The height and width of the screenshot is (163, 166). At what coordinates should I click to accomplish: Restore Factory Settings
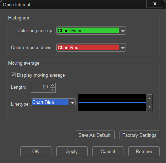pos(139,135)
